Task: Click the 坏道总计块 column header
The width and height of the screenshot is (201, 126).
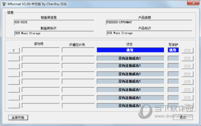Action: (77, 45)
